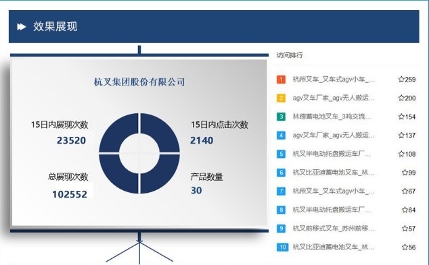Click the yellow rank 2 badge
This screenshot has height=265, width=429.
281,98
